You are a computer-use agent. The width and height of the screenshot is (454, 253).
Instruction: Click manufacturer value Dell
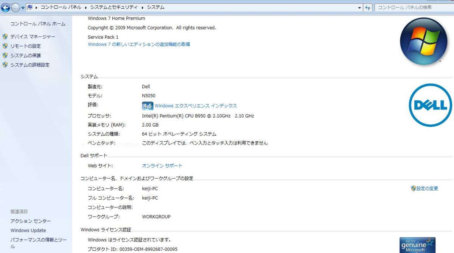(146, 87)
